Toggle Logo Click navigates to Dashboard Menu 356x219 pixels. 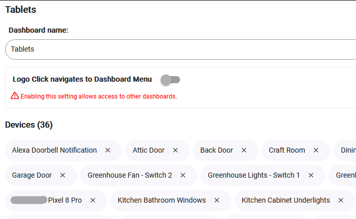(x=170, y=80)
